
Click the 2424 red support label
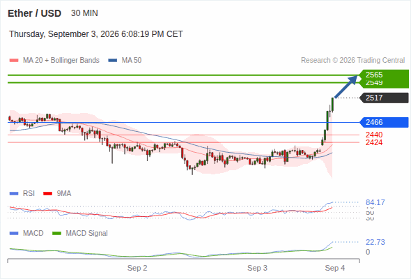click(374, 142)
